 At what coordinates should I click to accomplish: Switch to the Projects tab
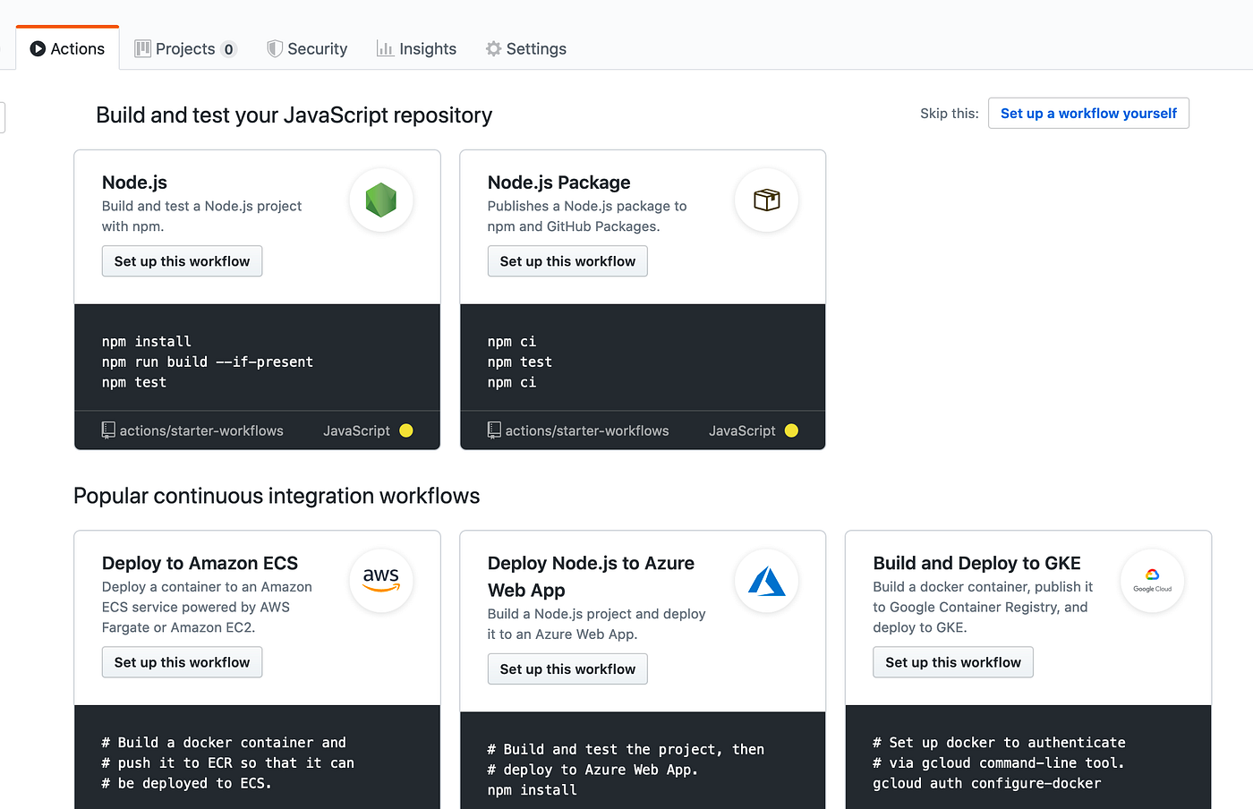(x=185, y=48)
